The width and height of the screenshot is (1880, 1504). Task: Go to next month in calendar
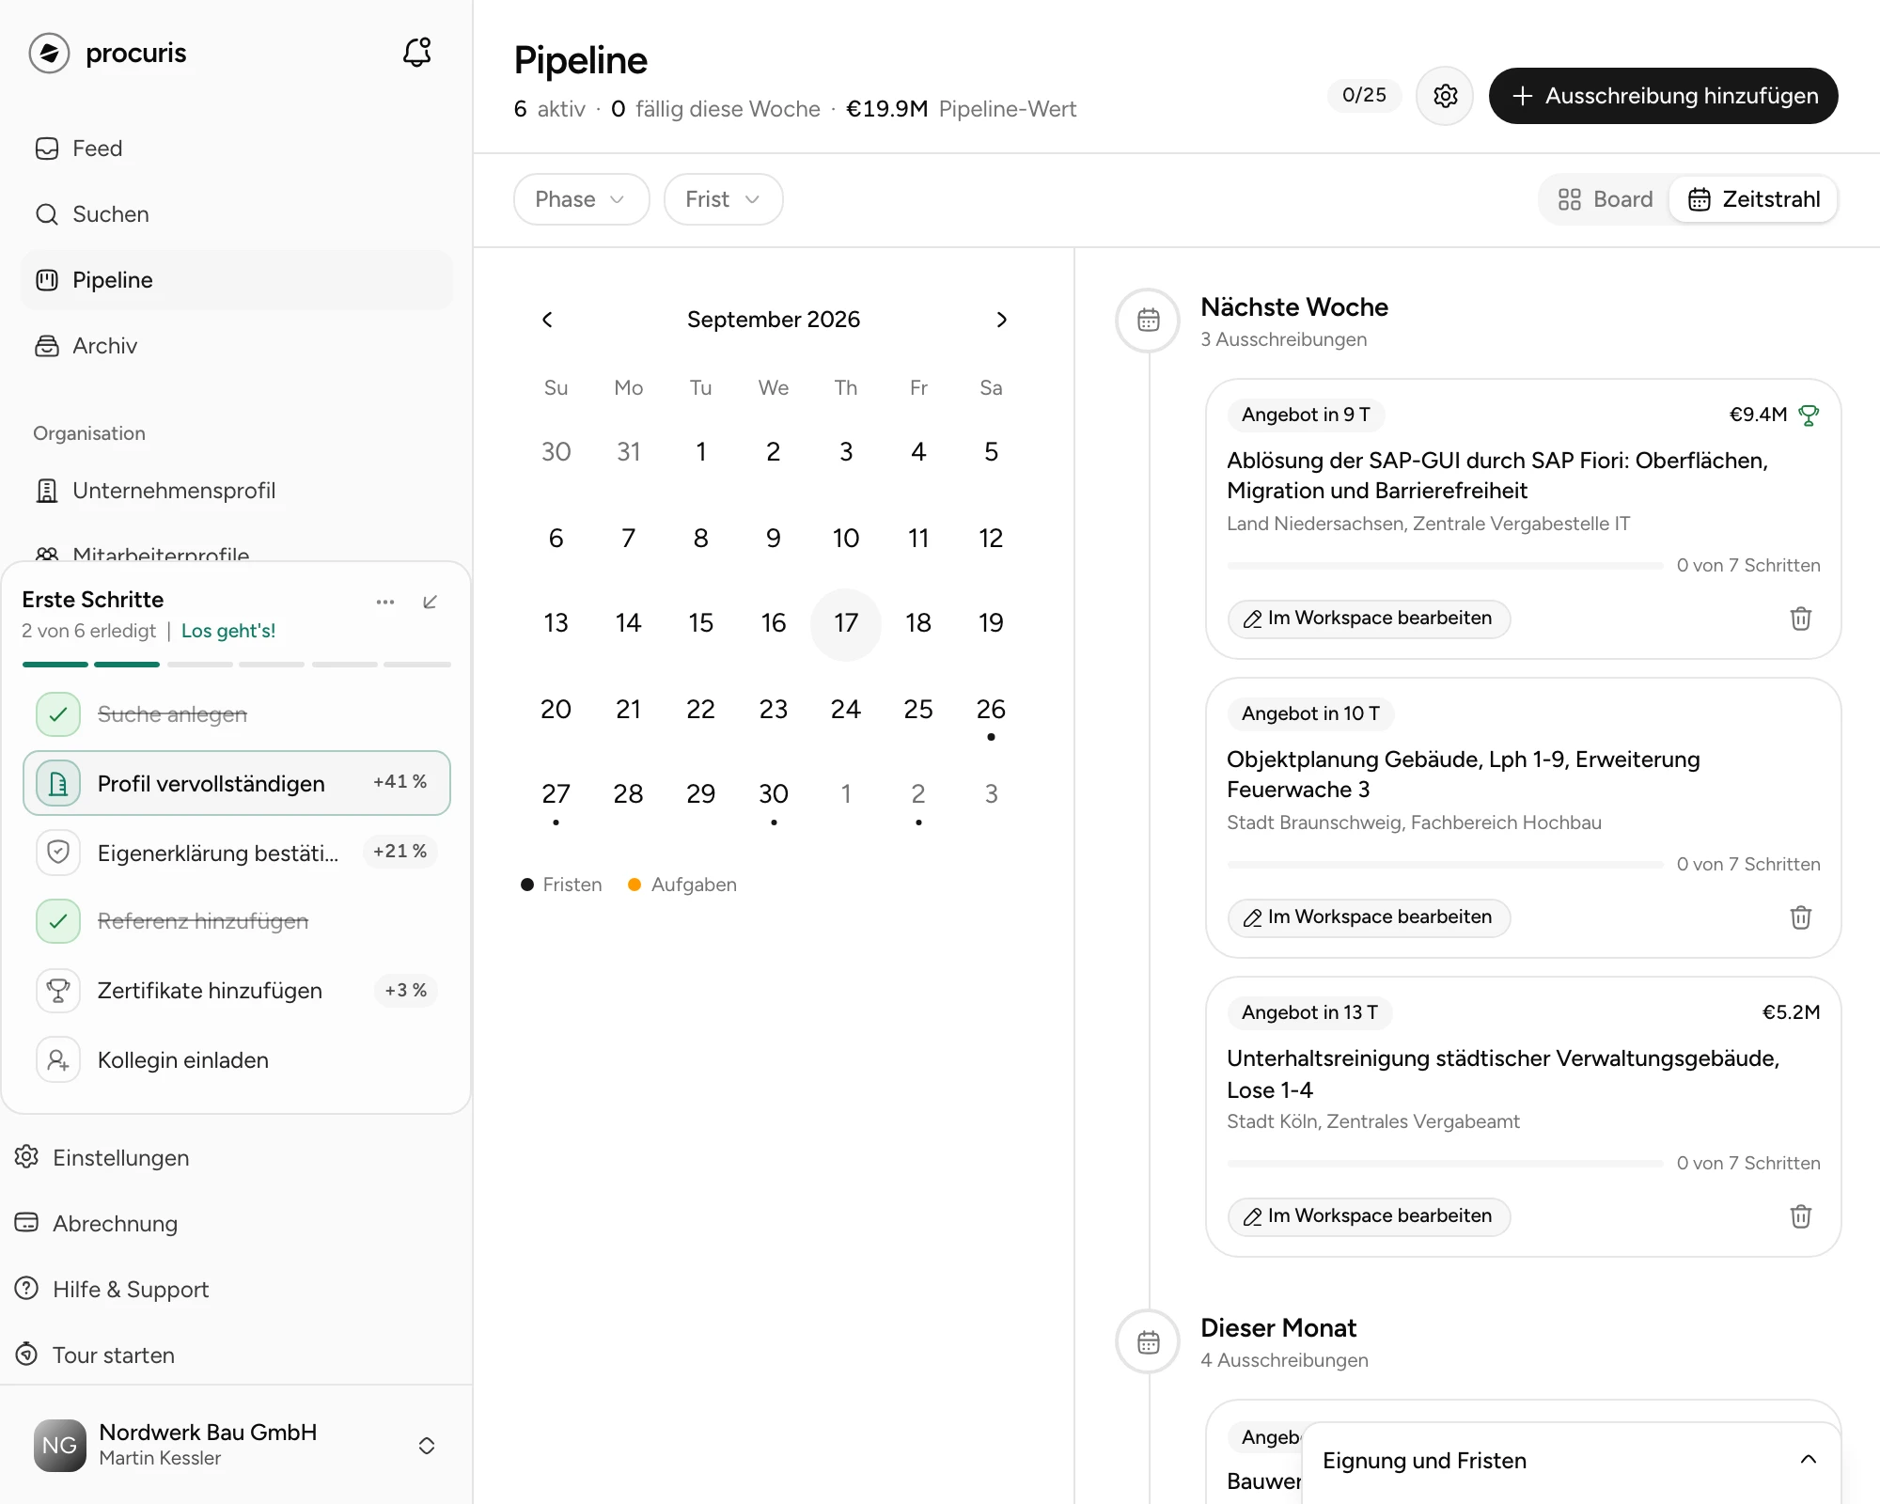[1001, 320]
